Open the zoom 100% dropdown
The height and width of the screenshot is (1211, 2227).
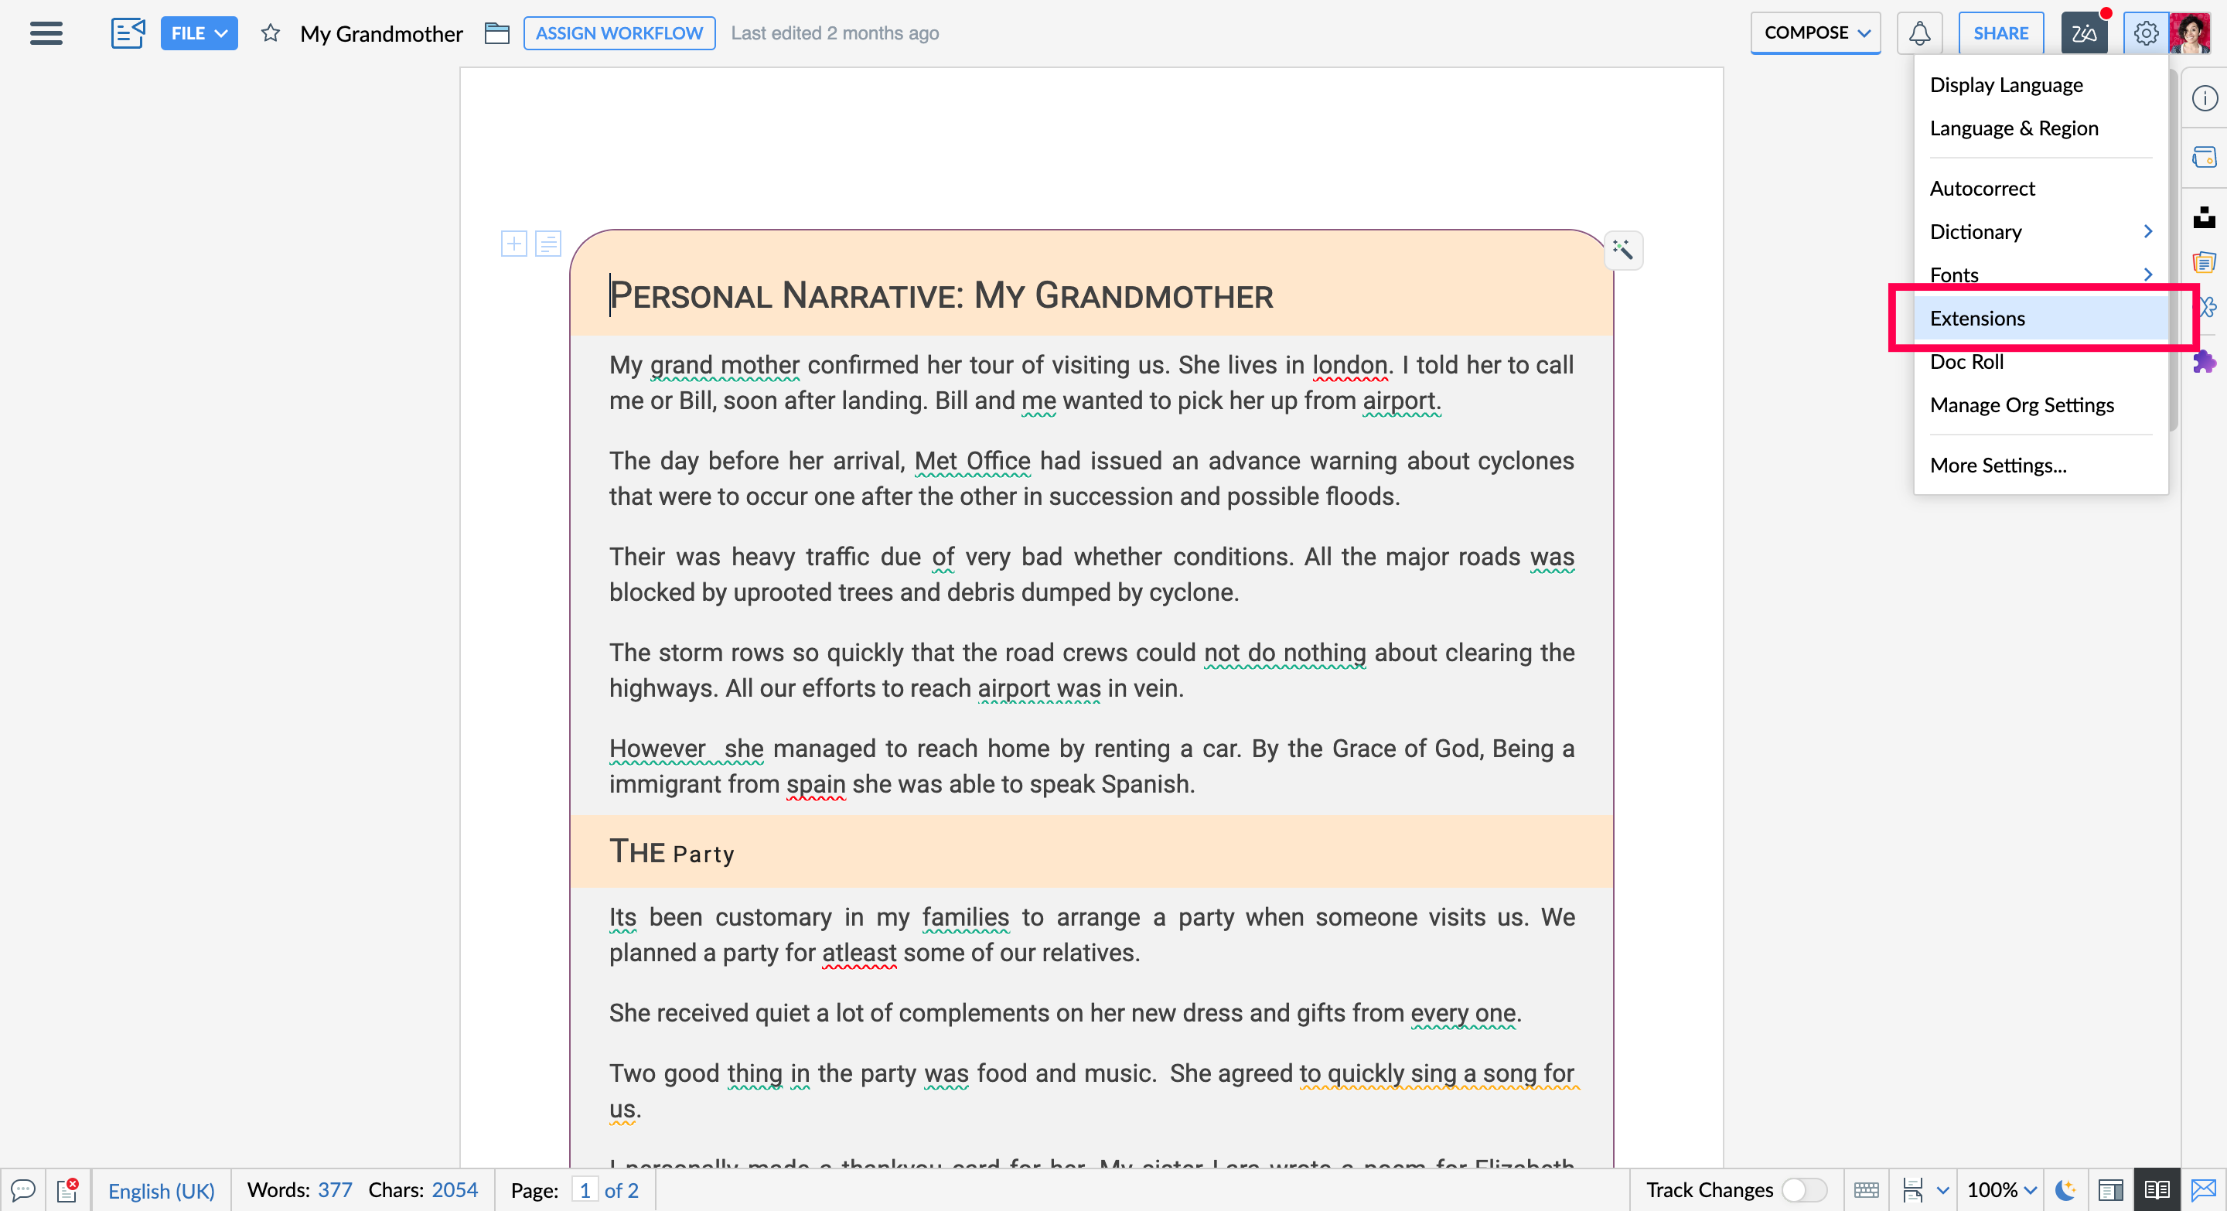click(2001, 1190)
